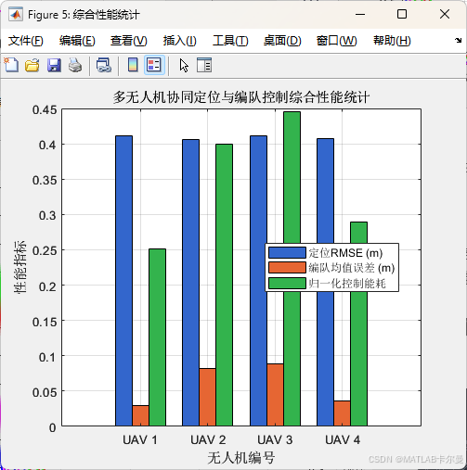Open the 插入(I) menu
Screen dimensions: 467x470
coord(180,41)
